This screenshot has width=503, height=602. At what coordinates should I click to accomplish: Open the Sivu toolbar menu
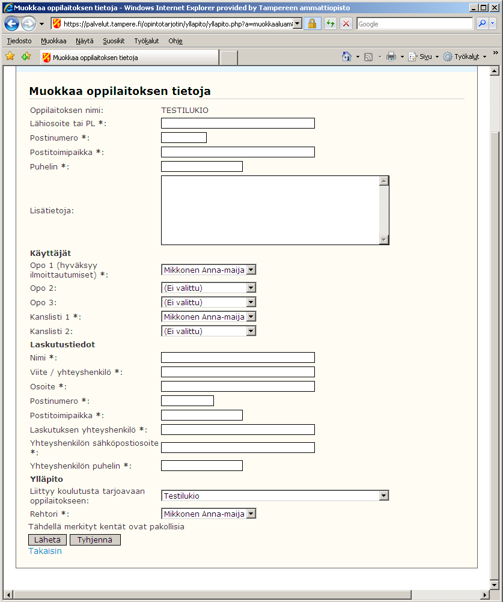coord(423,57)
